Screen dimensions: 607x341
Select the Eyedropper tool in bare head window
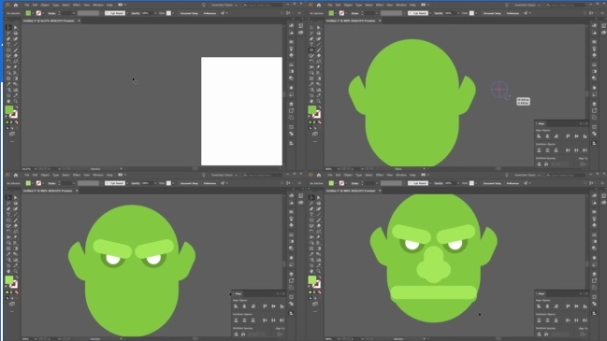pos(311,84)
